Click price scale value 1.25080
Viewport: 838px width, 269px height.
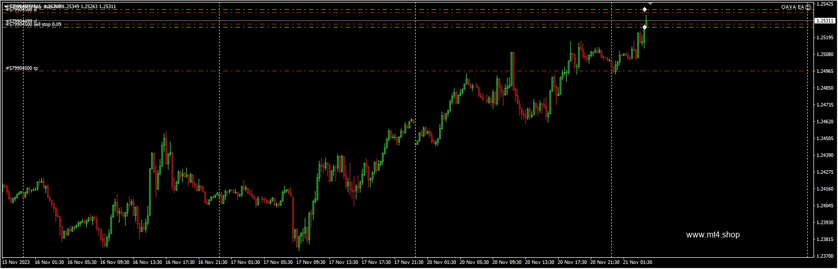825,55
